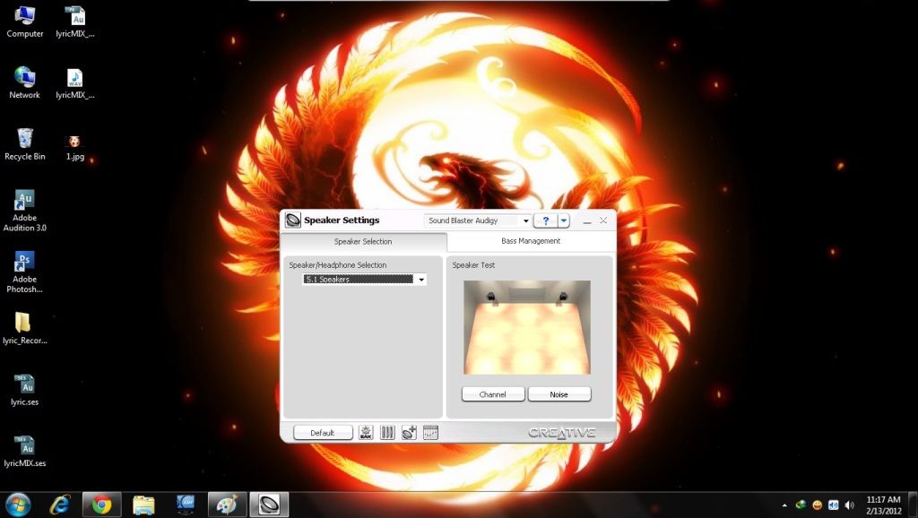This screenshot has height=518, width=918.
Task: Close the Speaker Settings window
Action: [x=603, y=220]
